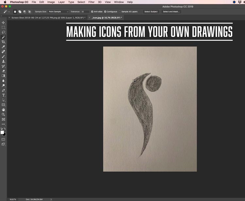Screen dimensions: 245x201
Task: Click the Select and Mask button
Action: pos(171,11)
